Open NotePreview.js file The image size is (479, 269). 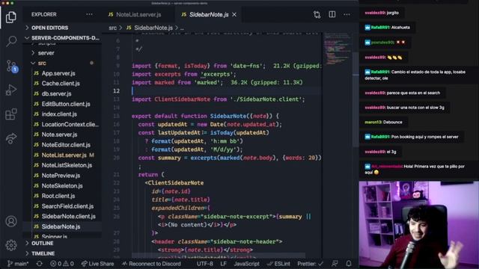coord(61,176)
